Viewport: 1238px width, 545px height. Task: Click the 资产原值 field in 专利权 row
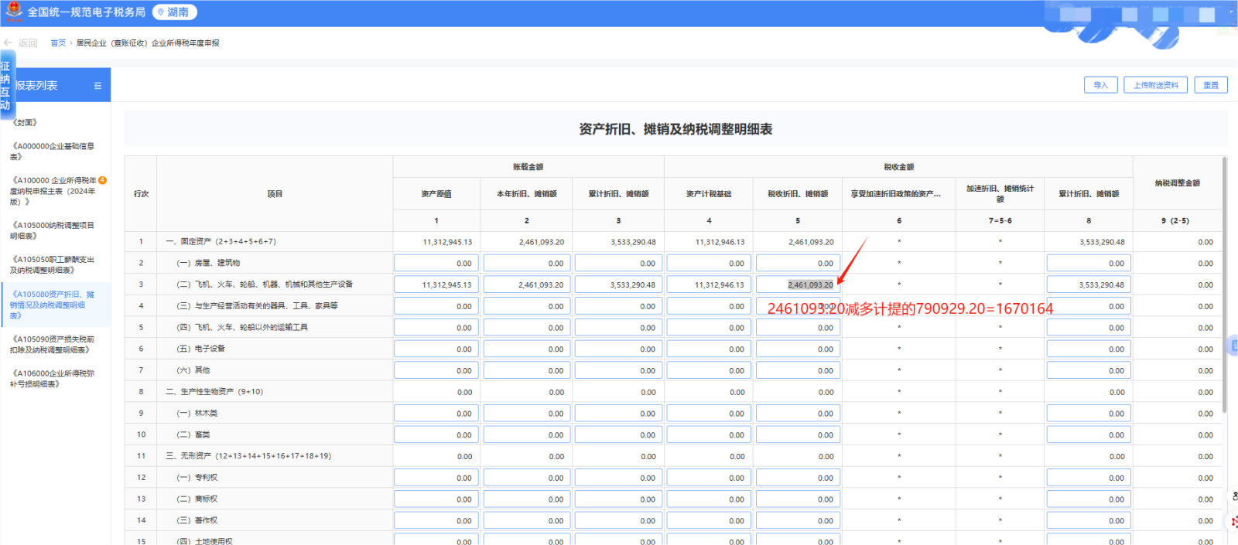436,477
